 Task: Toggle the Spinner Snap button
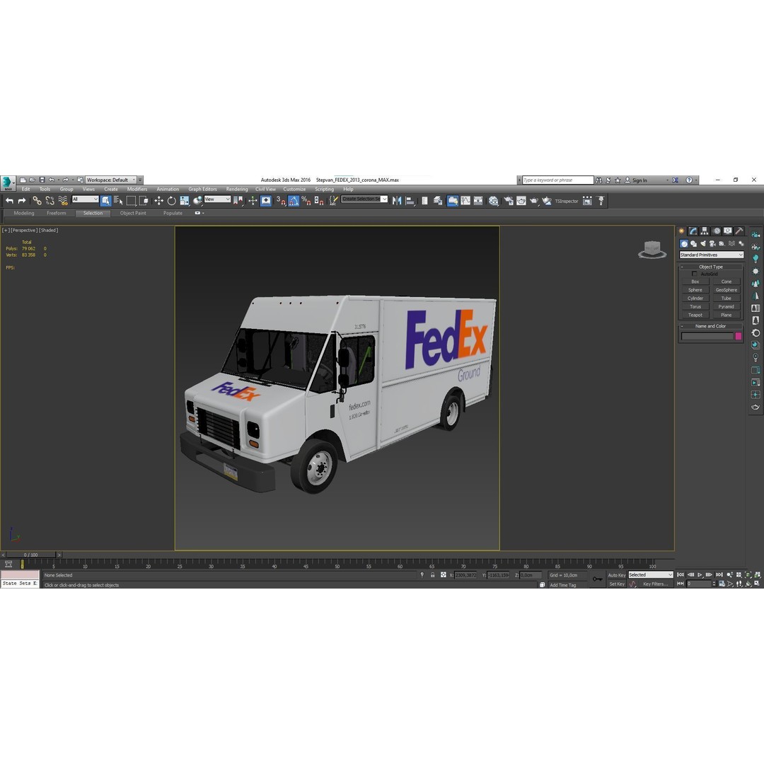[318, 201]
